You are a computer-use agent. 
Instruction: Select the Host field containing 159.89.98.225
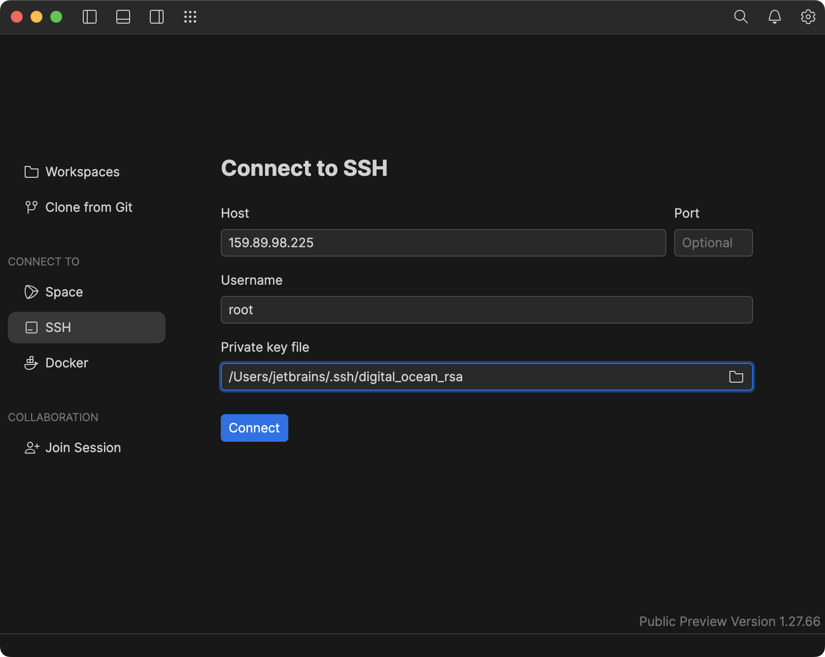click(443, 242)
